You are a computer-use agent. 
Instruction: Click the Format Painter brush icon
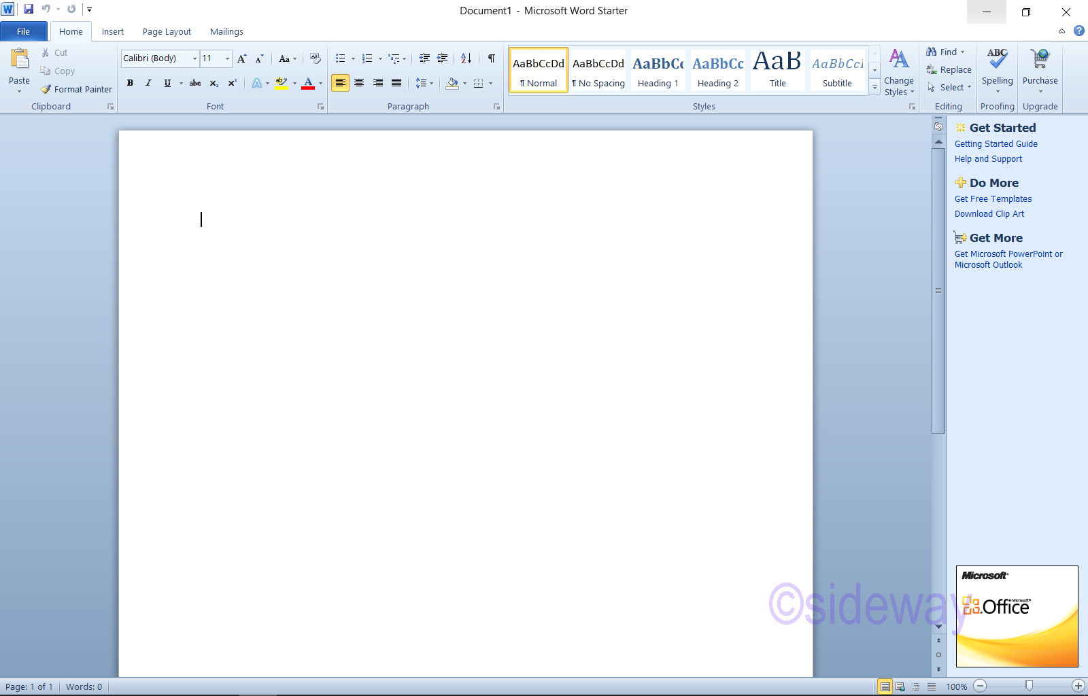coord(46,89)
